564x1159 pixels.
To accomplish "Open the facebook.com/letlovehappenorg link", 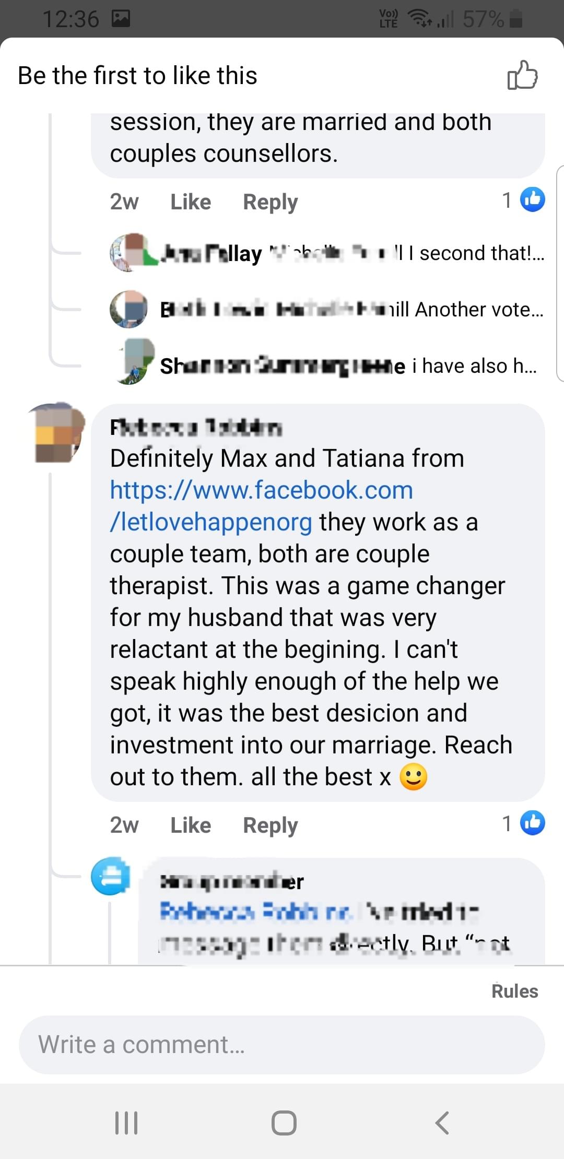I will pos(261,505).
